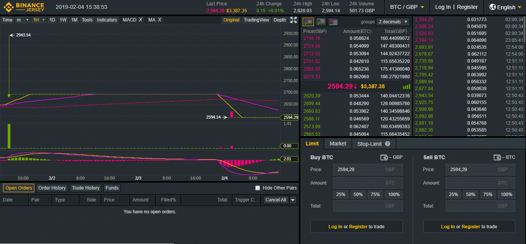Click the Filled% column header
The height and width of the screenshot is (244, 526).
click(168, 200)
